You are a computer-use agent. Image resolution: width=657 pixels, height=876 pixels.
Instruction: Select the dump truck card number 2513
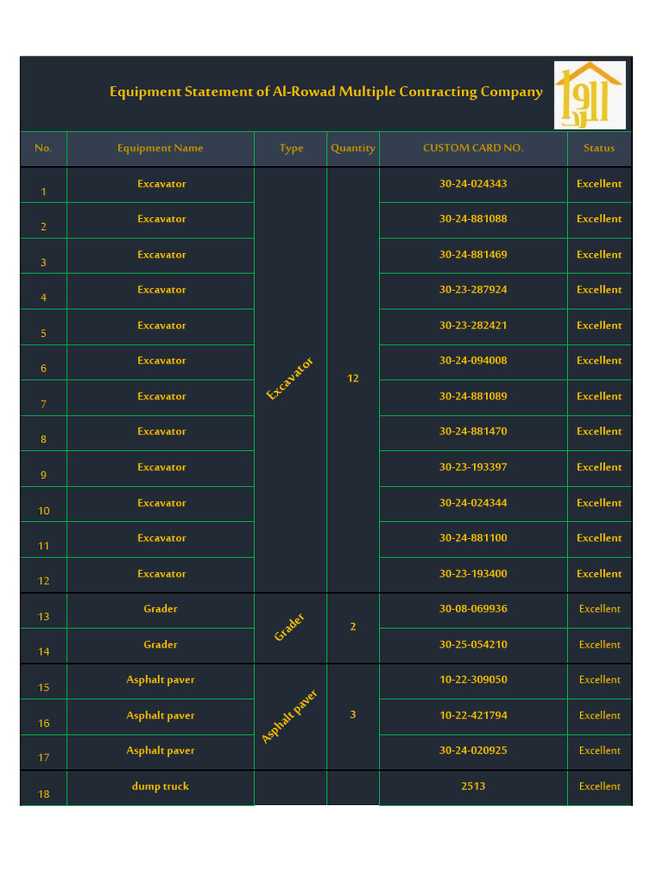(x=473, y=787)
